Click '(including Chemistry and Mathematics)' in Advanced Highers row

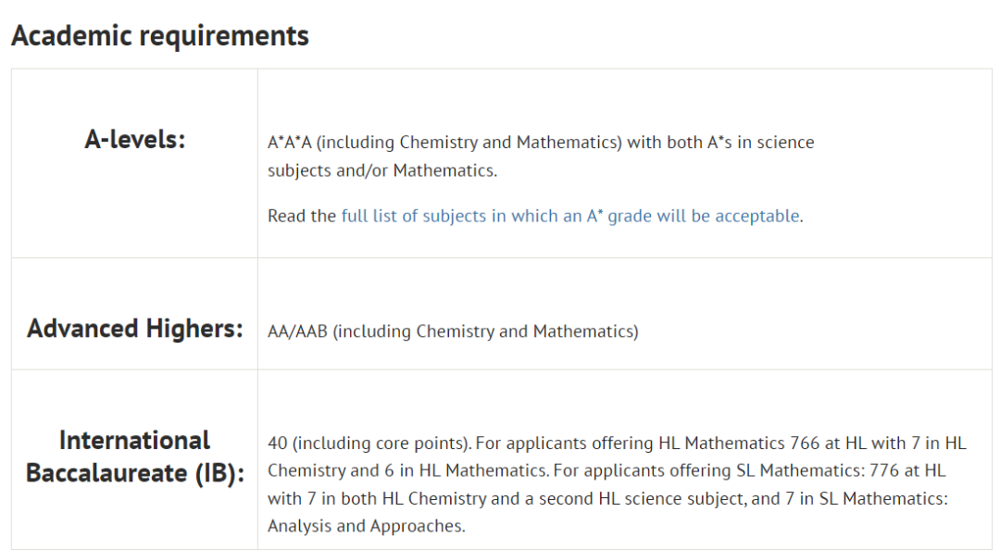pyautogui.click(x=485, y=331)
